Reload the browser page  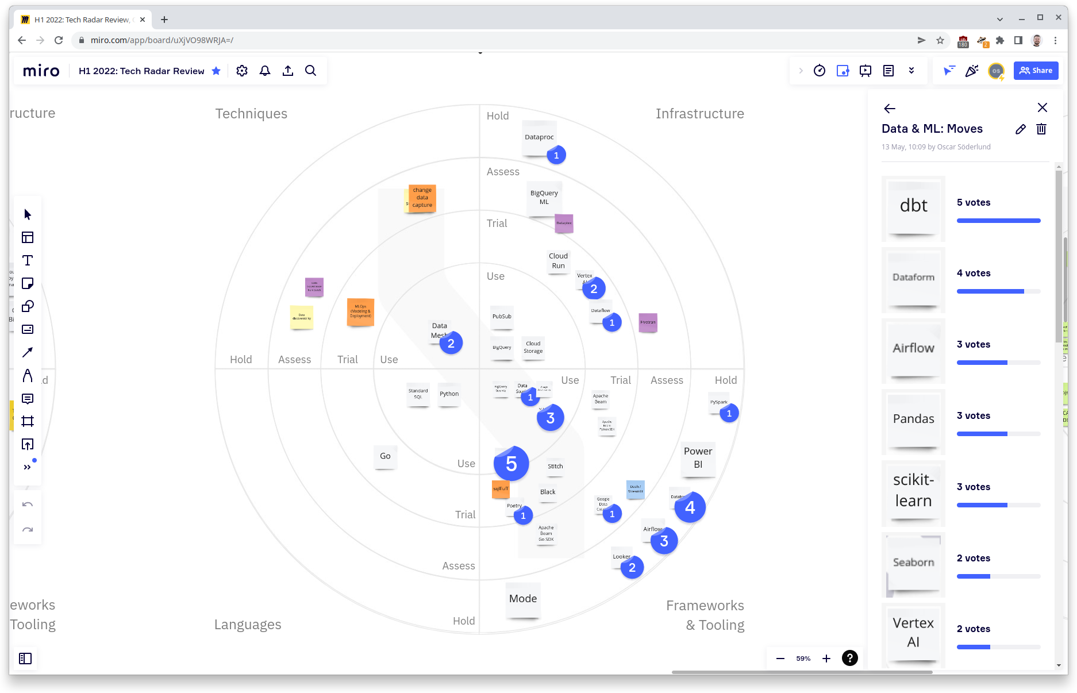pyautogui.click(x=59, y=40)
